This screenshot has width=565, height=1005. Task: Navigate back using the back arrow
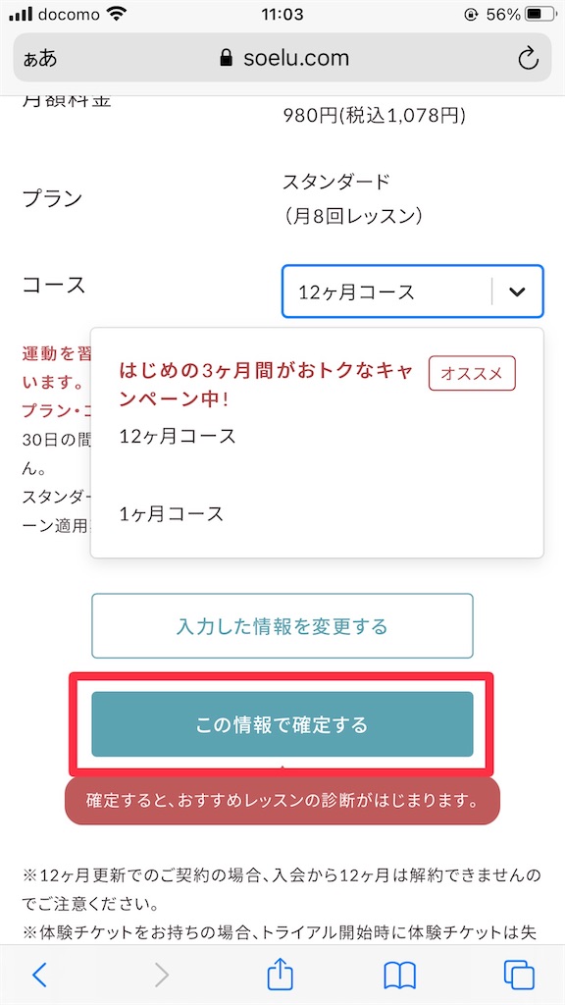pyautogui.click(x=40, y=977)
